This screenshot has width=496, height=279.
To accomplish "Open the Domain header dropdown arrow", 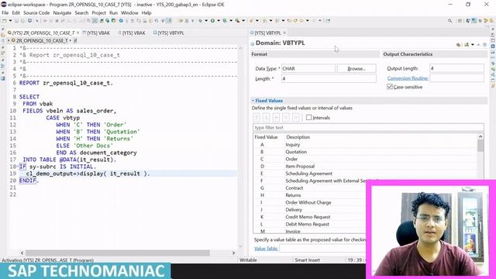I will [x=473, y=45].
